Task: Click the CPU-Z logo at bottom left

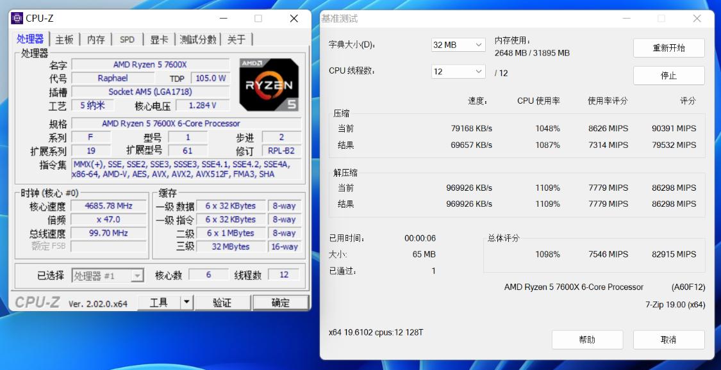Action: pyautogui.click(x=38, y=302)
